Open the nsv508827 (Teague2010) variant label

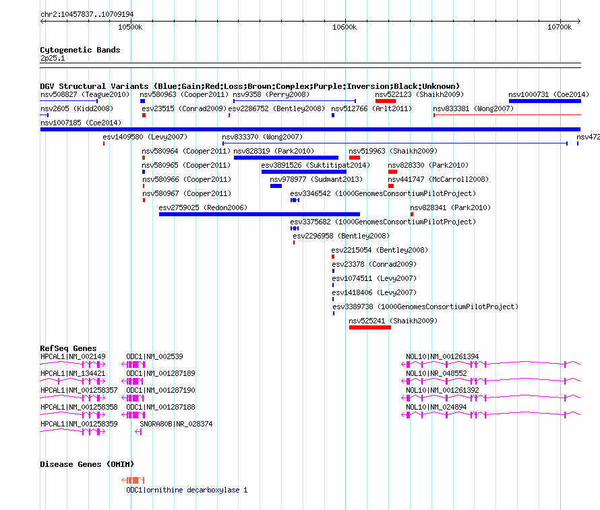[85, 94]
